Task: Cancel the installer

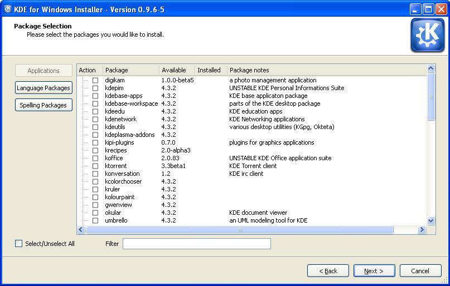Action: [x=420, y=271]
